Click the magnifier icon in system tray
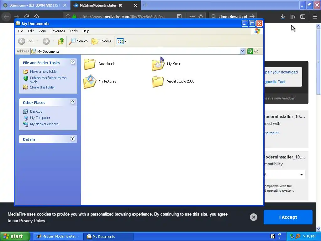321x241 pixels. 298,237
